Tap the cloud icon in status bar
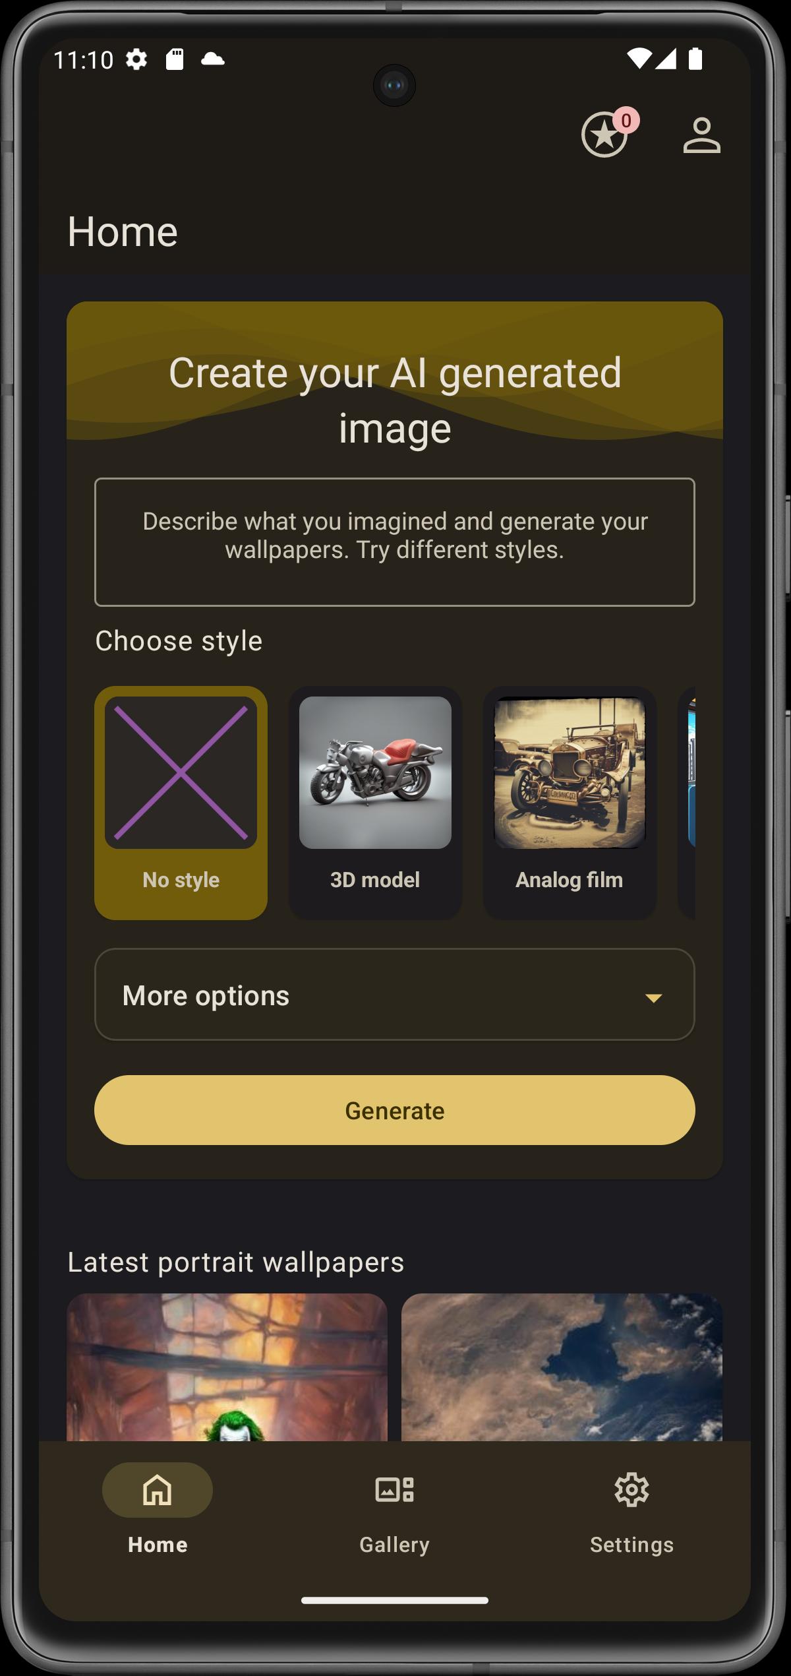Viewport: 791px width, 1676px height. [x=212, y=59]
